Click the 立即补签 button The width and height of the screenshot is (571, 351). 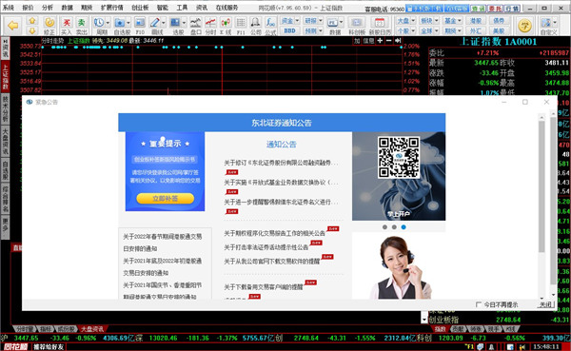click(166, 199)
